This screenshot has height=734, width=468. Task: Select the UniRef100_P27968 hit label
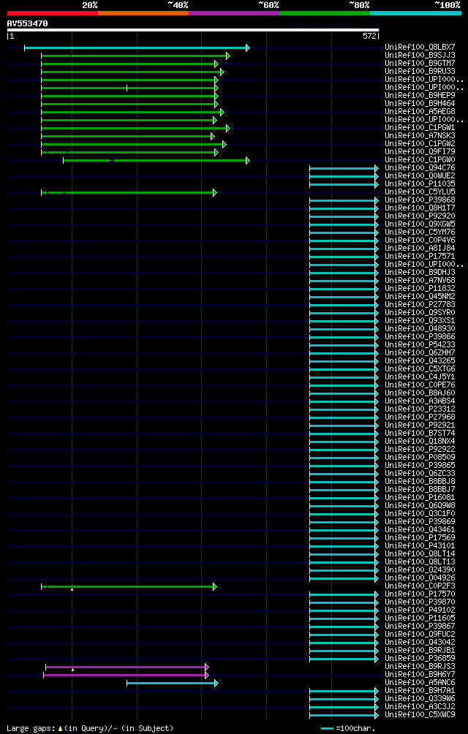[x=420, y=417]
